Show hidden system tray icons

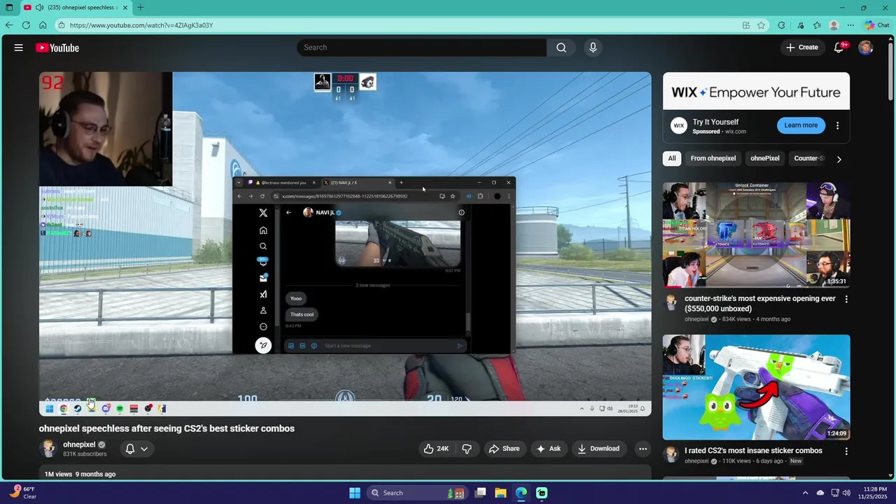805,493
